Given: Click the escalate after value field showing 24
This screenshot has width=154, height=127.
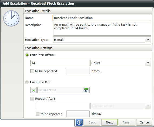Looking at the screenshot, I should (60, 63).
